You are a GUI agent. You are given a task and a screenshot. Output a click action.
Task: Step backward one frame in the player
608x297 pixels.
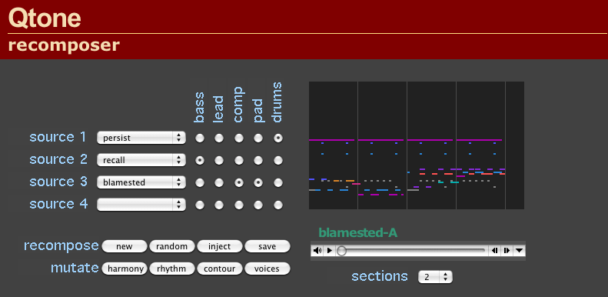pyautogui.click(x=495, y=250)
